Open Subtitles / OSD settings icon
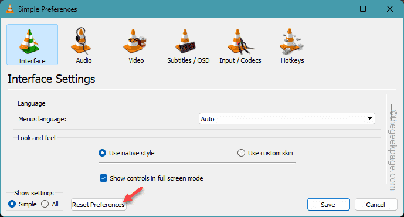 pyautogui.click(x=185, y=41)
